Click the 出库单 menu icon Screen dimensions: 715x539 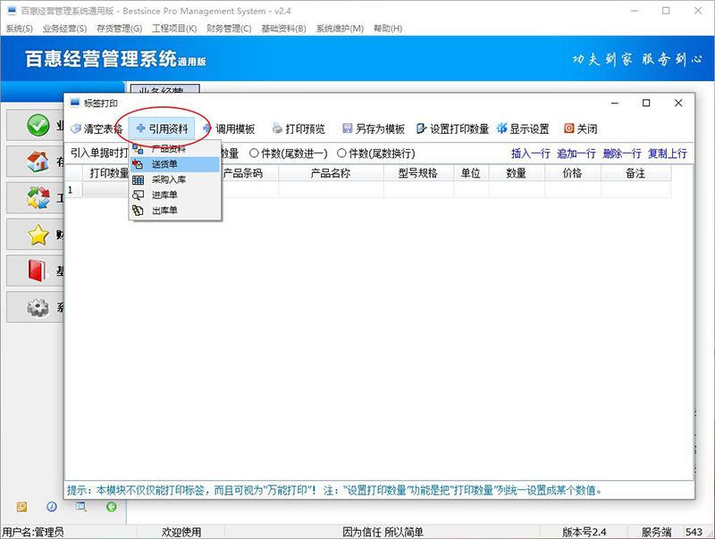[139, 211]
